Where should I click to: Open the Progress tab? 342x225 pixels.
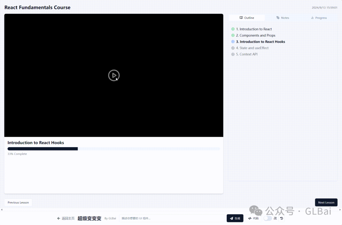pos(319,18)
